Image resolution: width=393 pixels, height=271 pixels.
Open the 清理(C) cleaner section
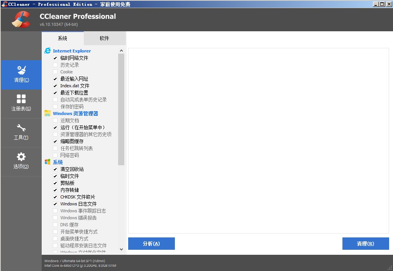pyautogui.click(x=21, y=75)
